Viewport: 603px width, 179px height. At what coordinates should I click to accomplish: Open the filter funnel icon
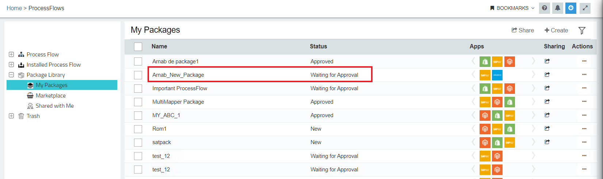pyautogui.click(x=582, y=31)
